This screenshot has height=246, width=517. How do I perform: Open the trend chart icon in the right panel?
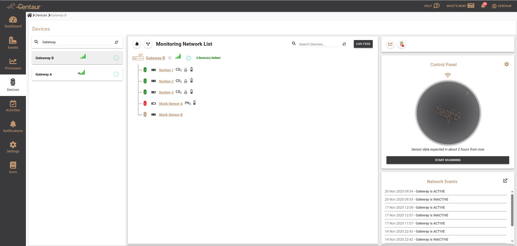pos(391,44)
